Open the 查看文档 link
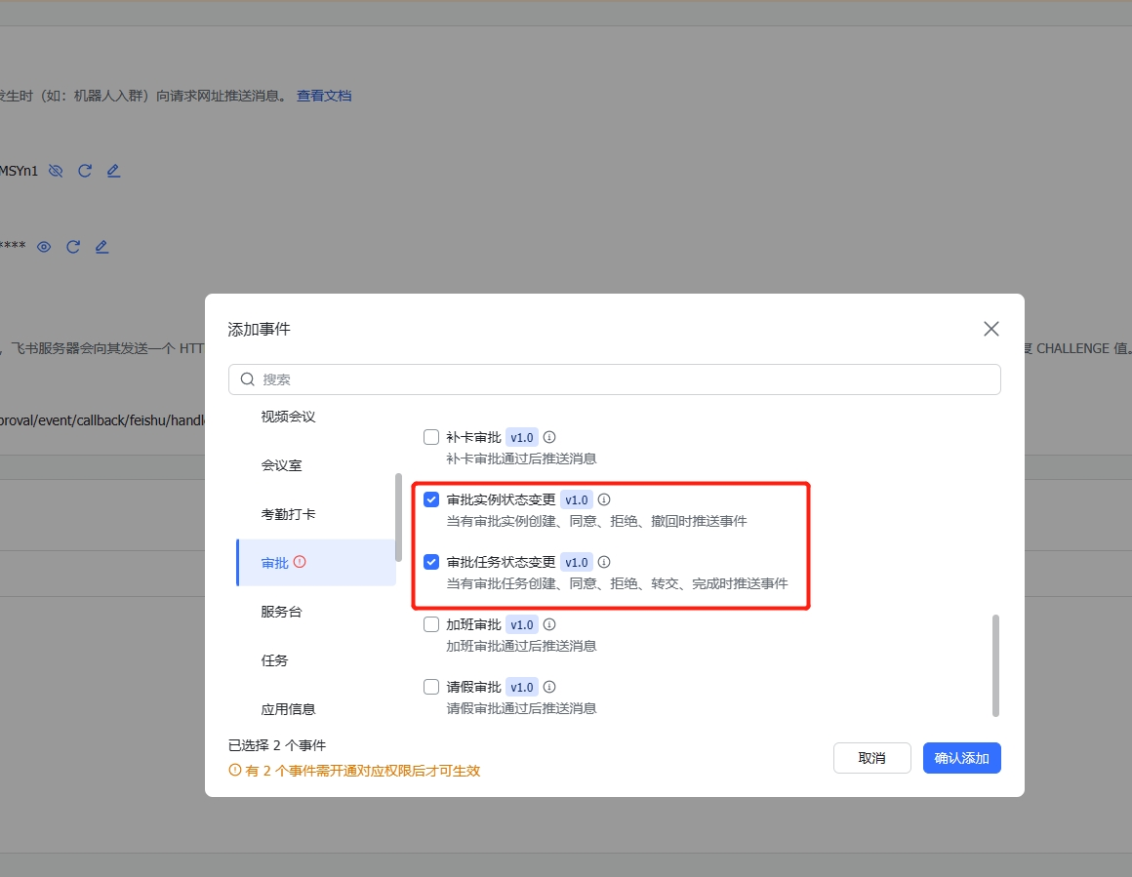 pyautogui.click(x=324, y=96)
